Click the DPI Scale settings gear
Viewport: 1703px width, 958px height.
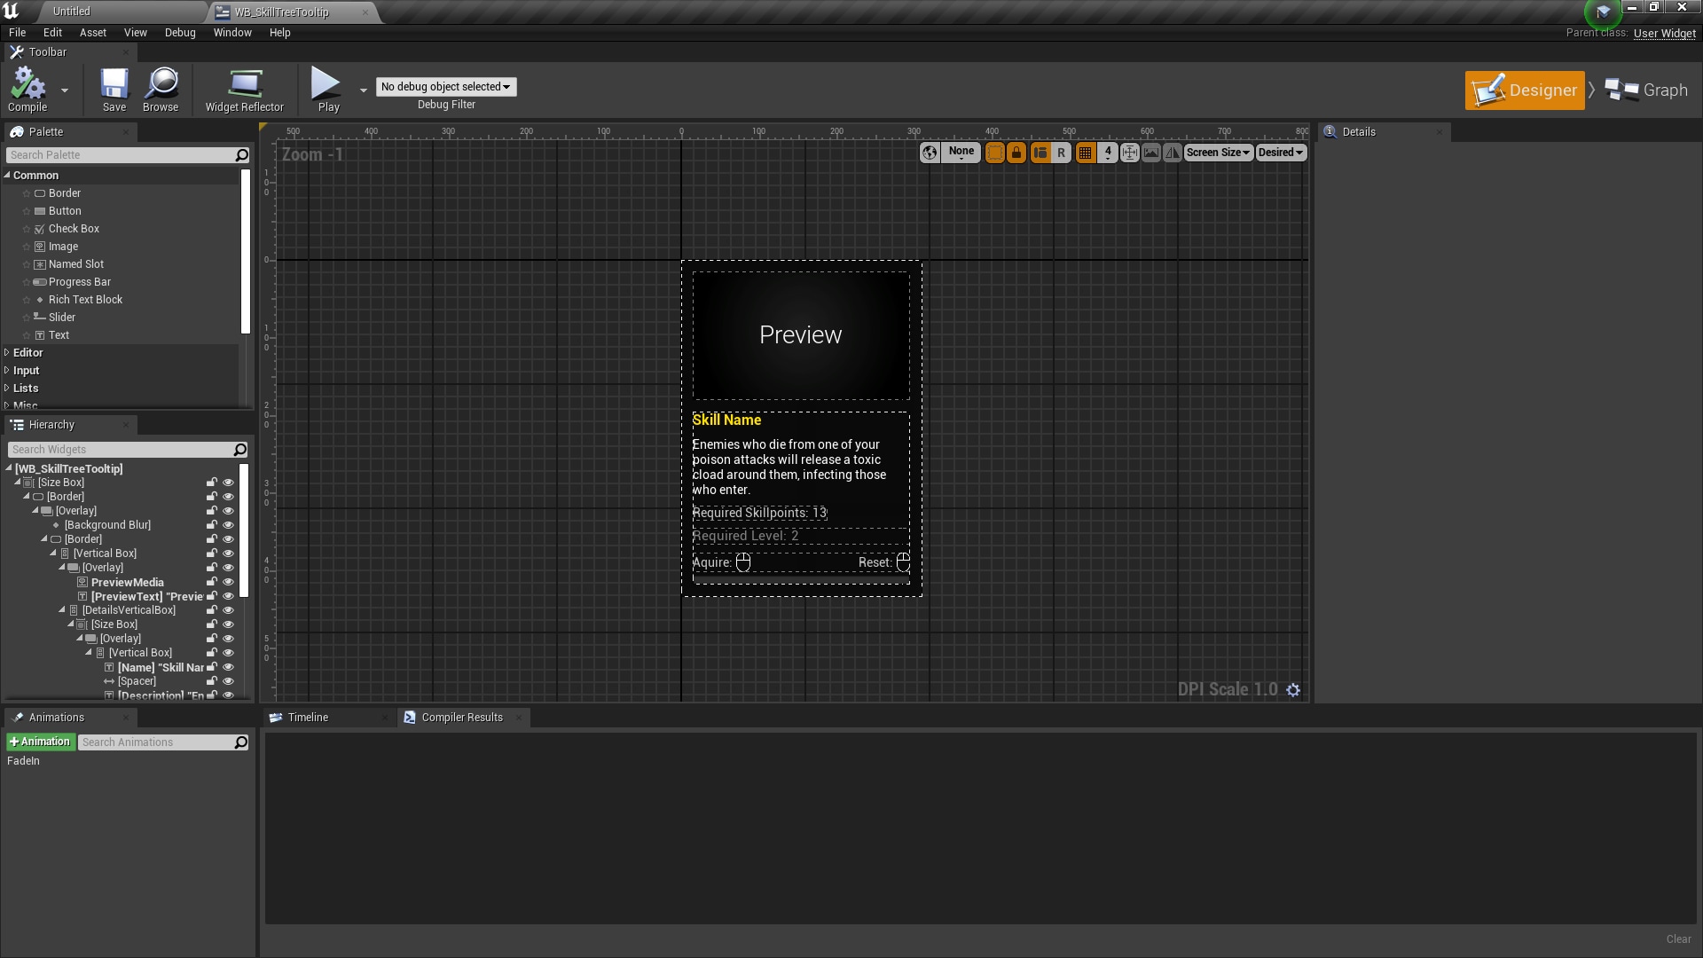1293,689
